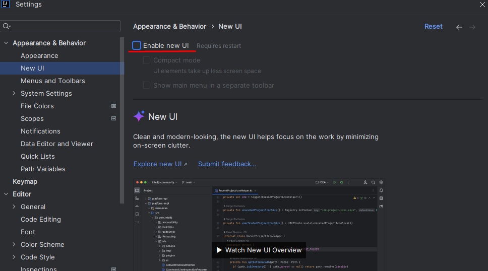Go back with the left arrow
488x271 pixels.
pos(459,27)
